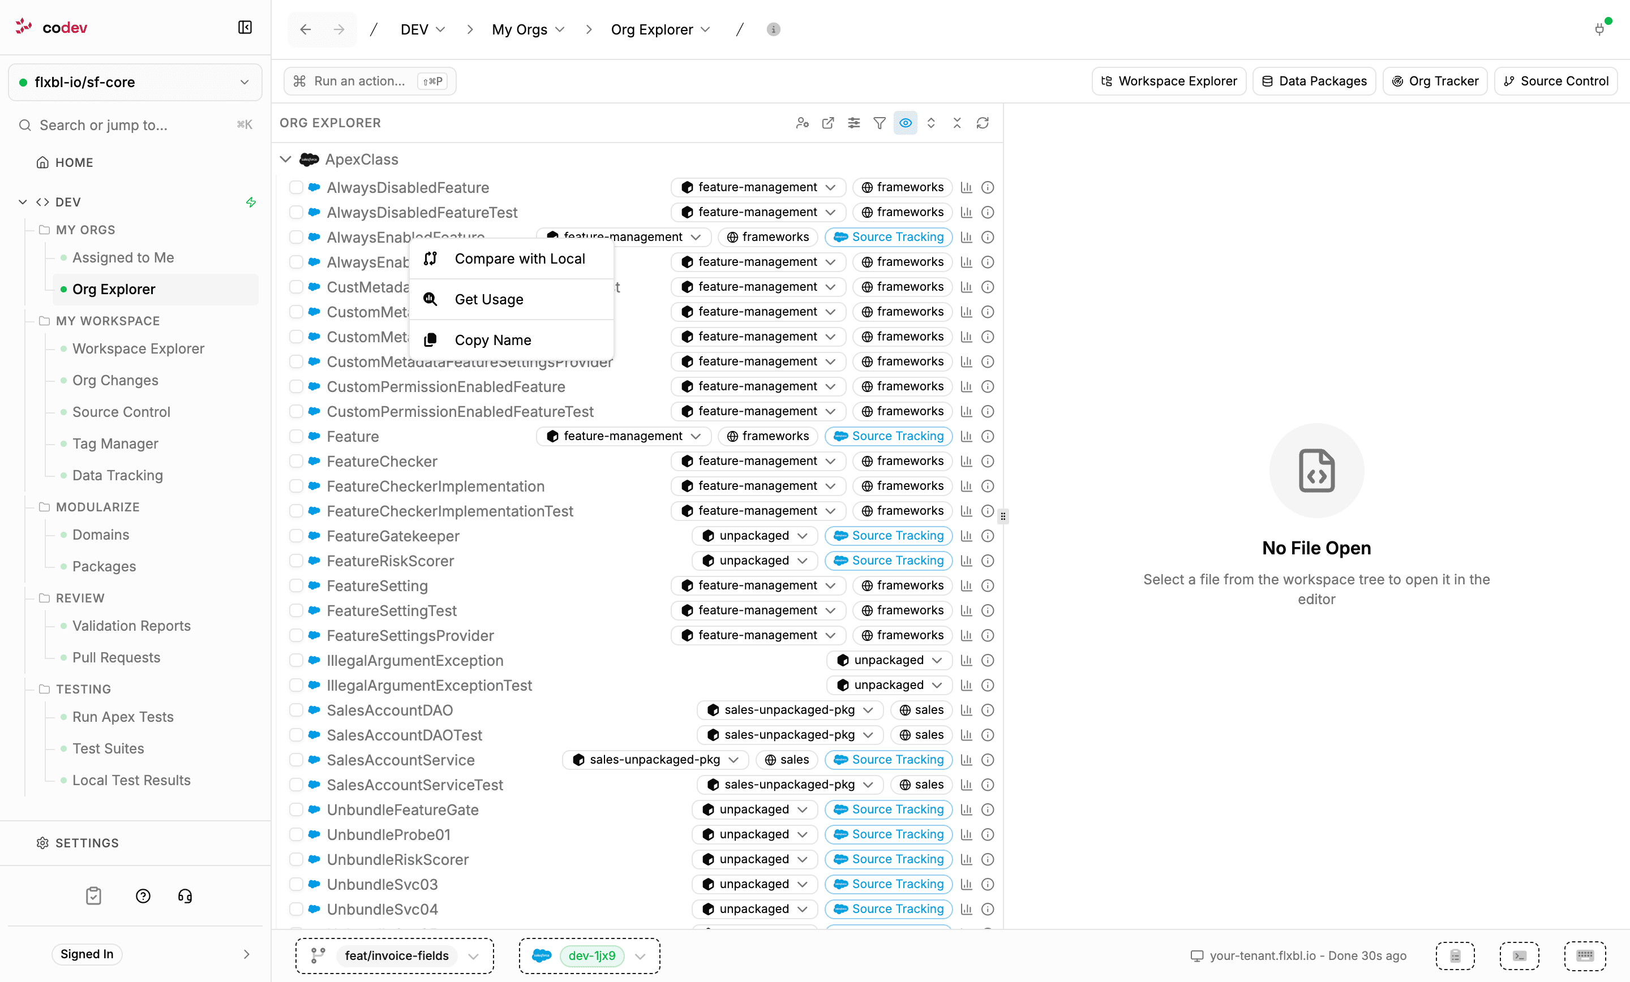Screen dimensions: 1630x982
Task: Refresh the Org Explorer list
Action: [x=983, y=123]
